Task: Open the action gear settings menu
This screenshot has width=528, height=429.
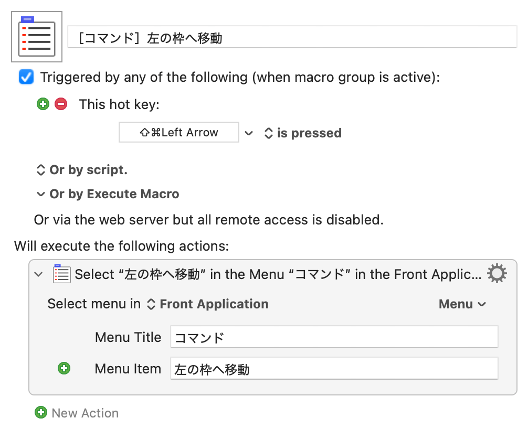Action: [x=497, y=274]
